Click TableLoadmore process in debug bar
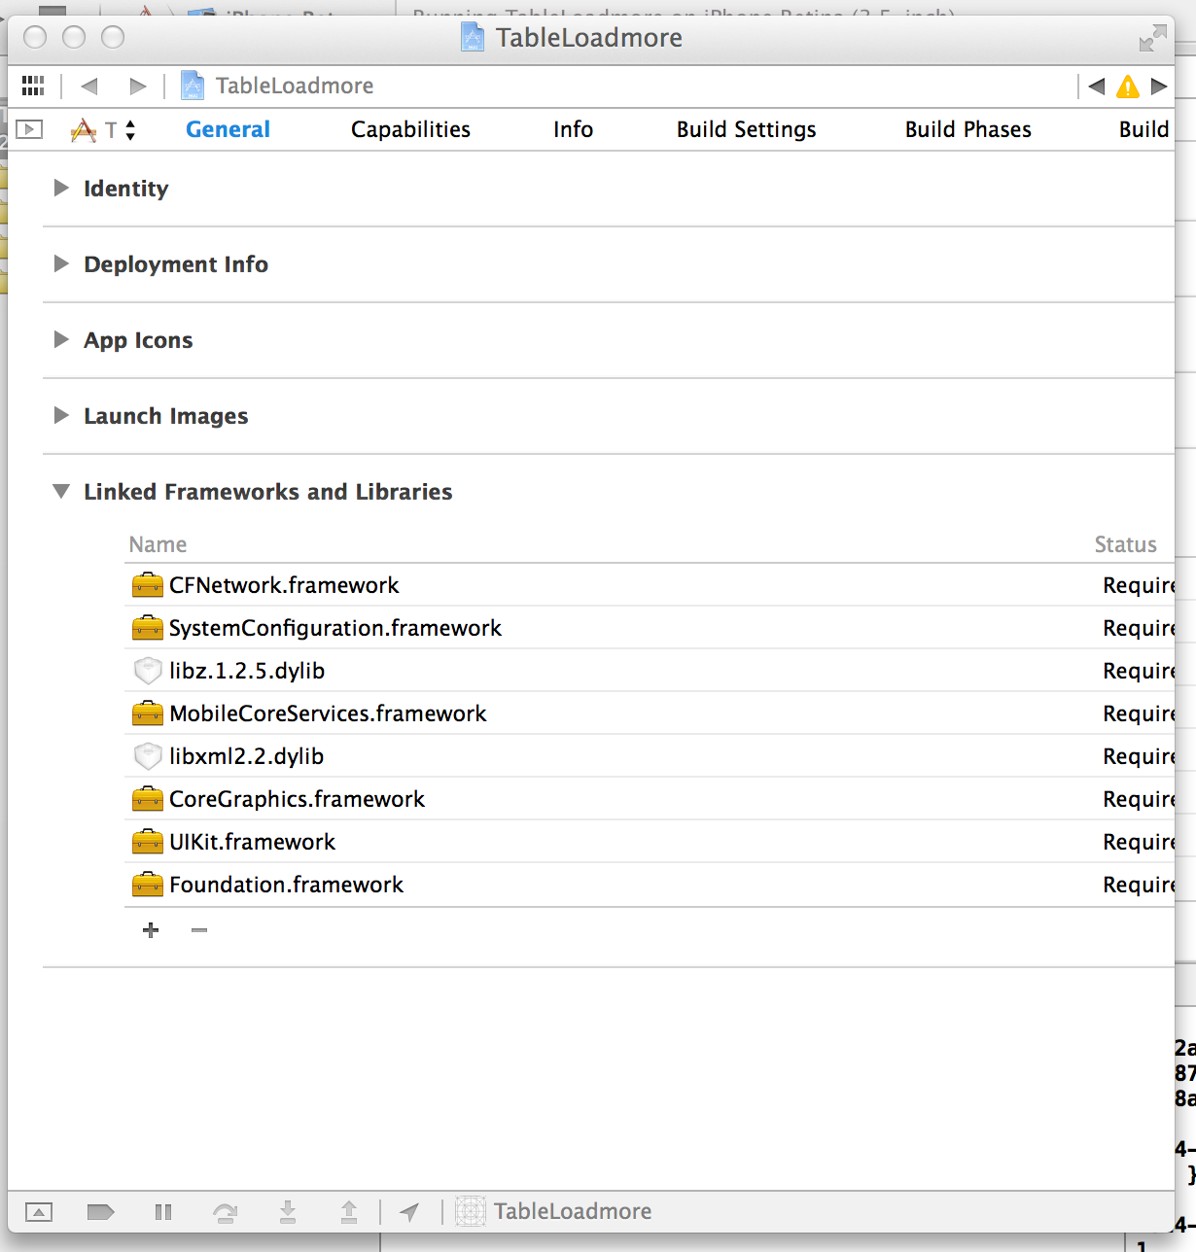This screenshot has height=1252, width=1196. (x=554, y=1211)
